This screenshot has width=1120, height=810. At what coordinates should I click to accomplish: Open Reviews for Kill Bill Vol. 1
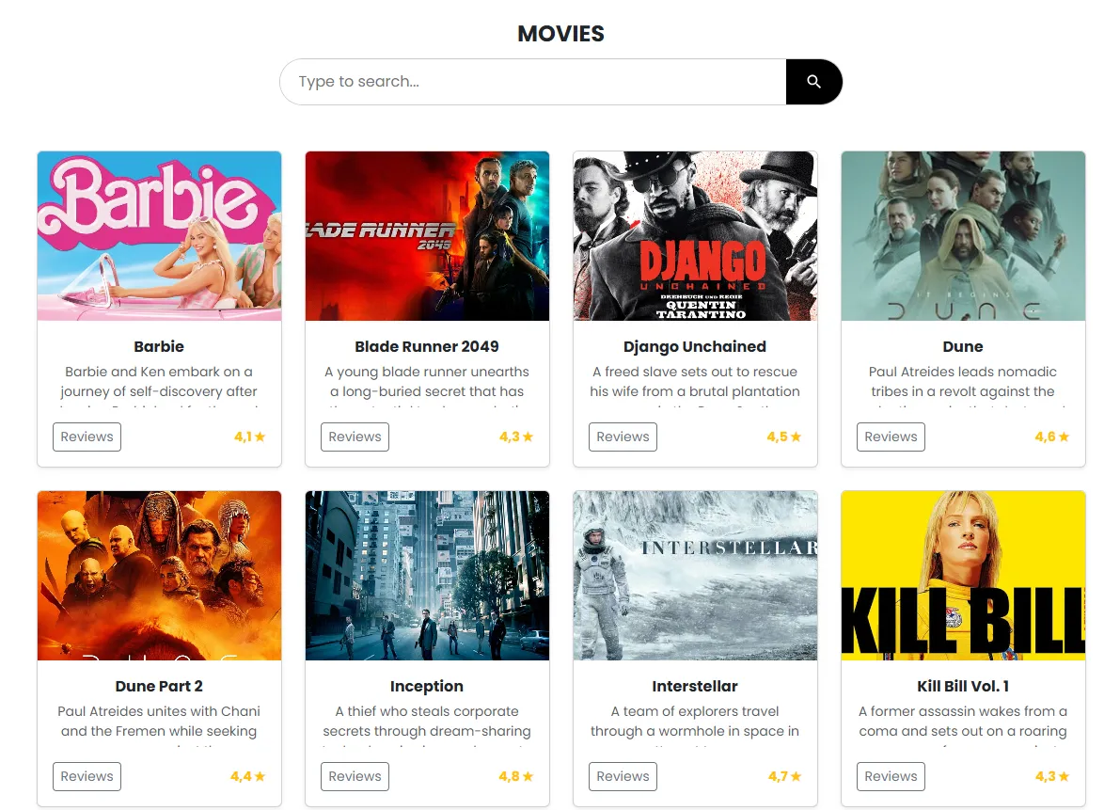(x=891, y=776)
